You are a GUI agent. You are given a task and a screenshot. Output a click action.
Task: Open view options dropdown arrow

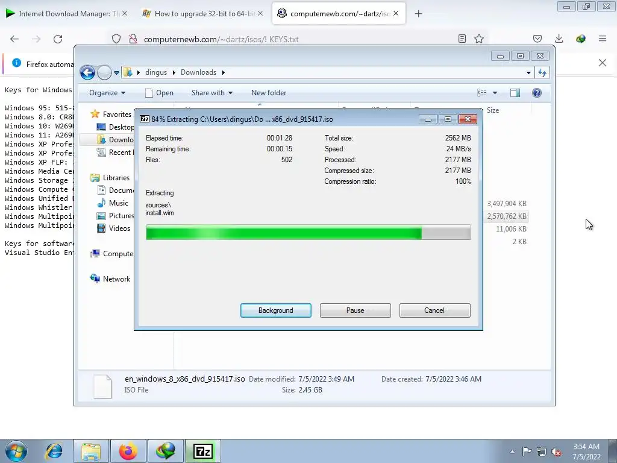coord(495,93)
